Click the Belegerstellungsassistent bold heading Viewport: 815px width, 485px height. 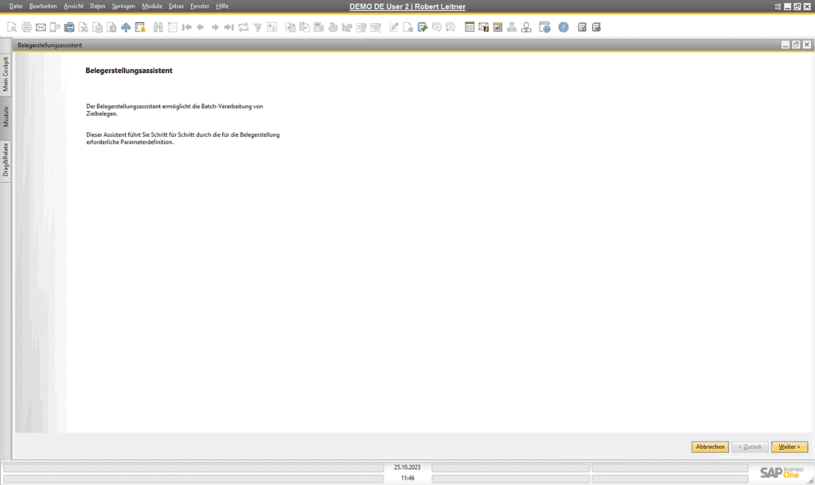(129, 71)
